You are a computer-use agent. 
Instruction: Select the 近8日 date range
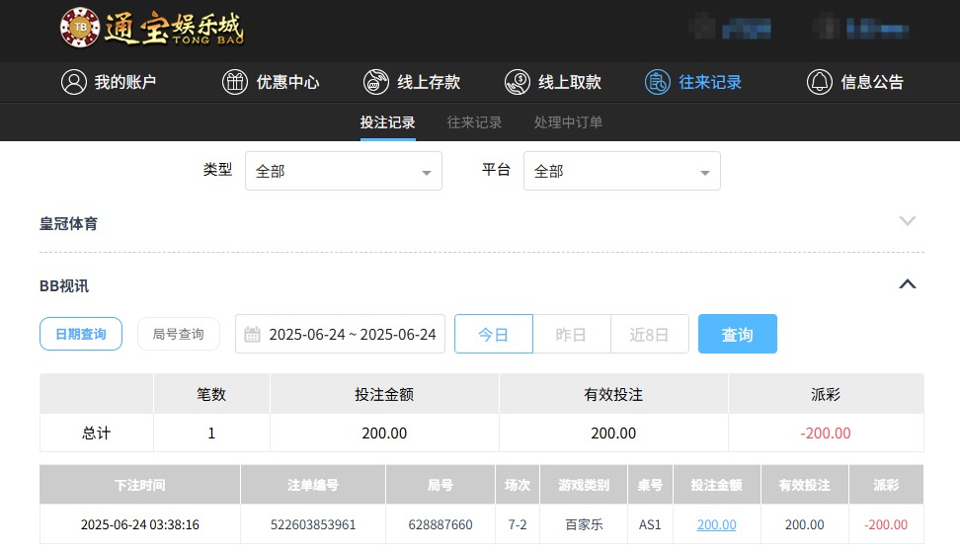tap(650, 335)
